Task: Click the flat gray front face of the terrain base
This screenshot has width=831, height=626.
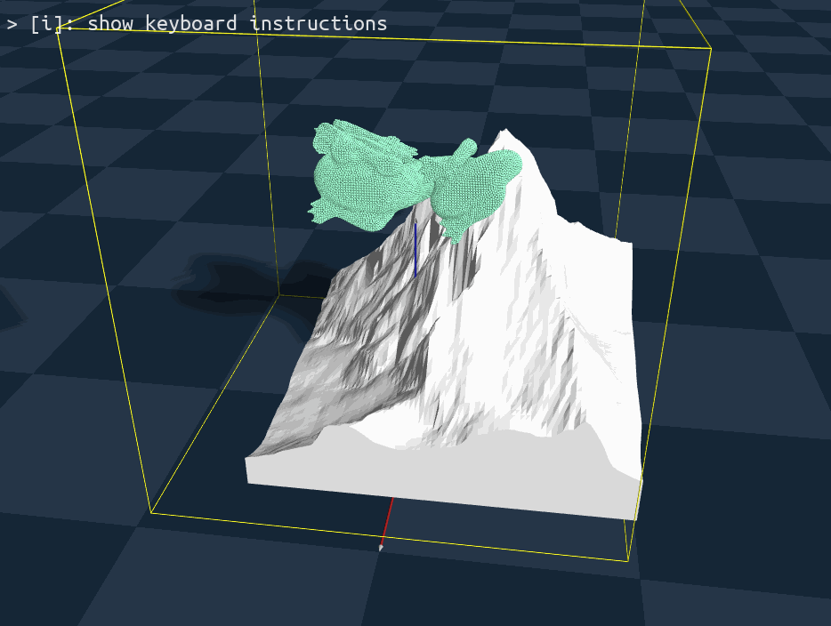Action: pos(445,471)
